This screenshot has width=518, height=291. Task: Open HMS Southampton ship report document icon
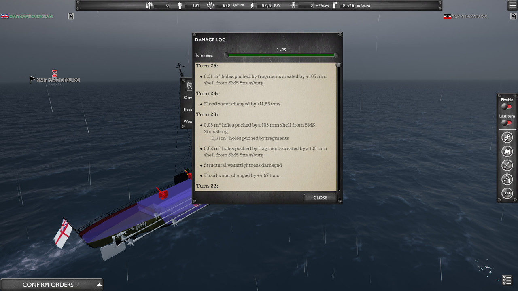[71, 16]
